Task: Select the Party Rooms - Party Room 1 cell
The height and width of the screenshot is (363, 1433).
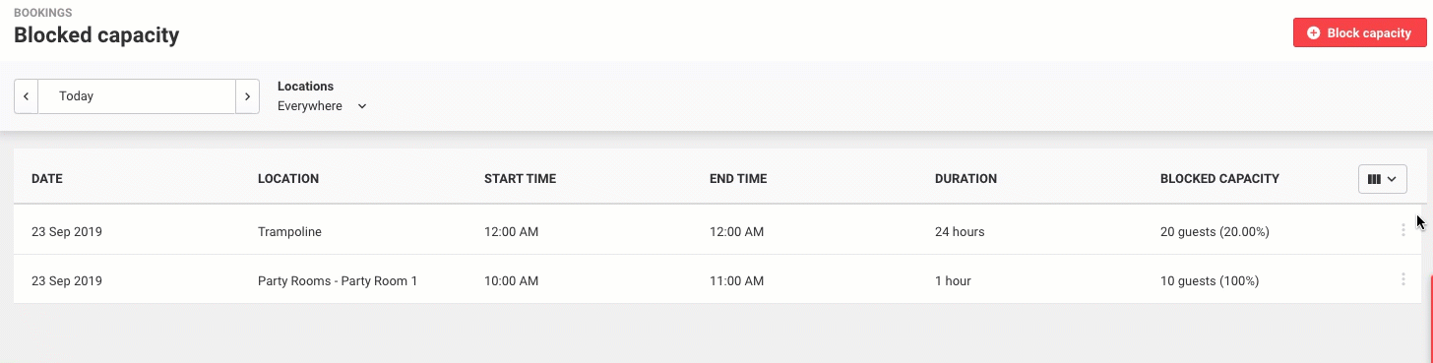Action: pyautogui.click(x=338, y=281)
